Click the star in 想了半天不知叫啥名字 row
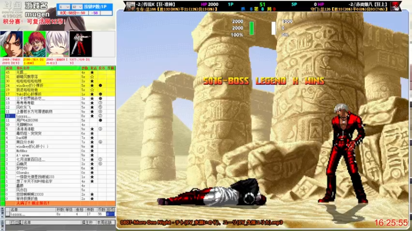 point(92,181)
